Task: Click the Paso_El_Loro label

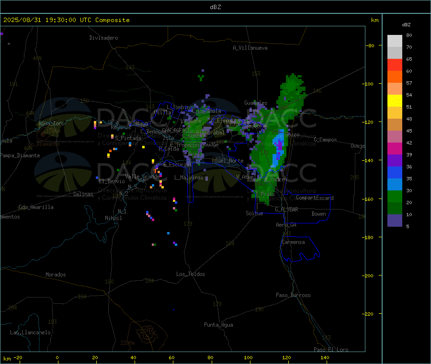Action: click(x=331, y=350)
